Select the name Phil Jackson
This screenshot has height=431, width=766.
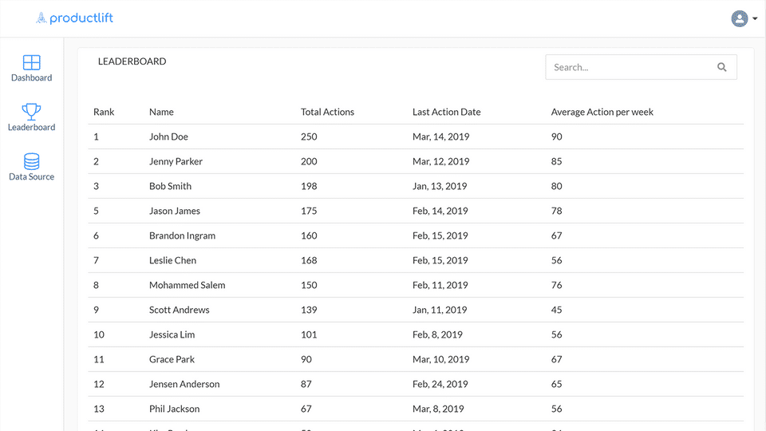pos(175,409)
